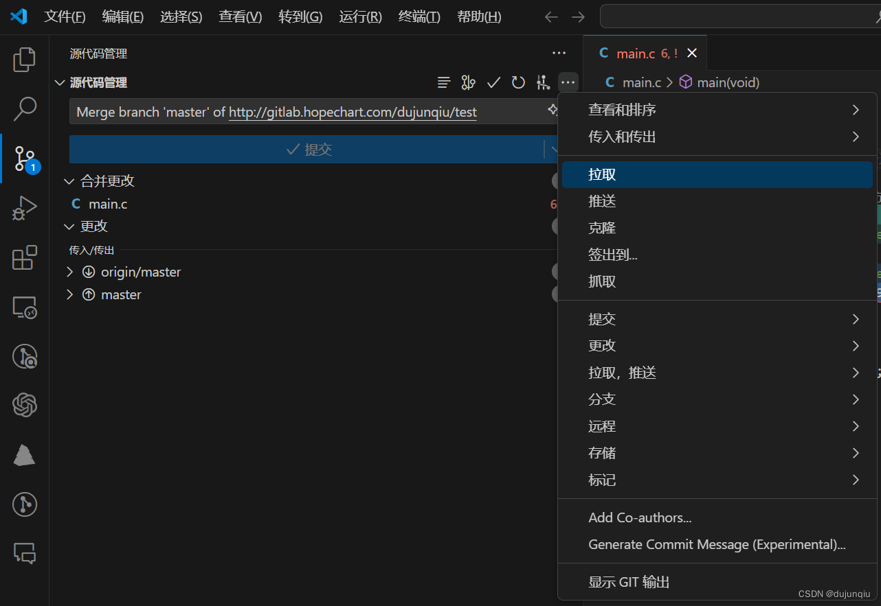Click the command center search box
The height and width of the screenshot is (606, 881).
tap(740, 16)
